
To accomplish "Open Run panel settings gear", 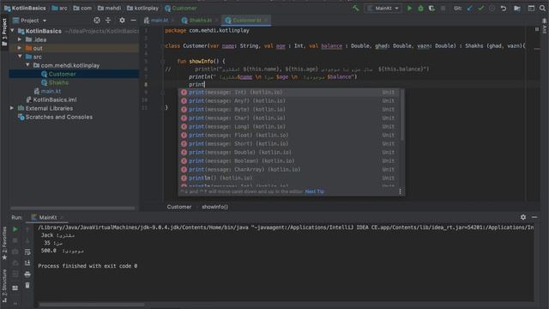I will [523, 217].
